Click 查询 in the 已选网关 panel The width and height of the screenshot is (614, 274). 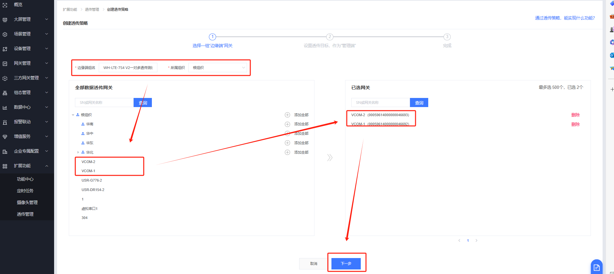(x=419, y=103)
